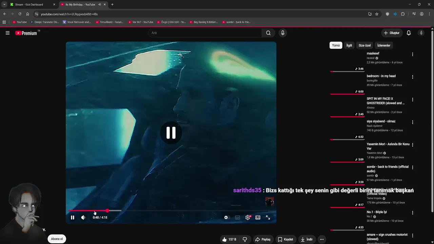Open more actions three-dot button below video
434x244 pixels.
click(x=322, y=239)
